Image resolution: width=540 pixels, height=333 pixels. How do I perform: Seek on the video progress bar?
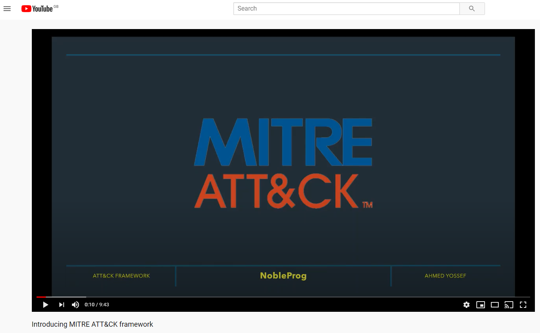(283, 297)
